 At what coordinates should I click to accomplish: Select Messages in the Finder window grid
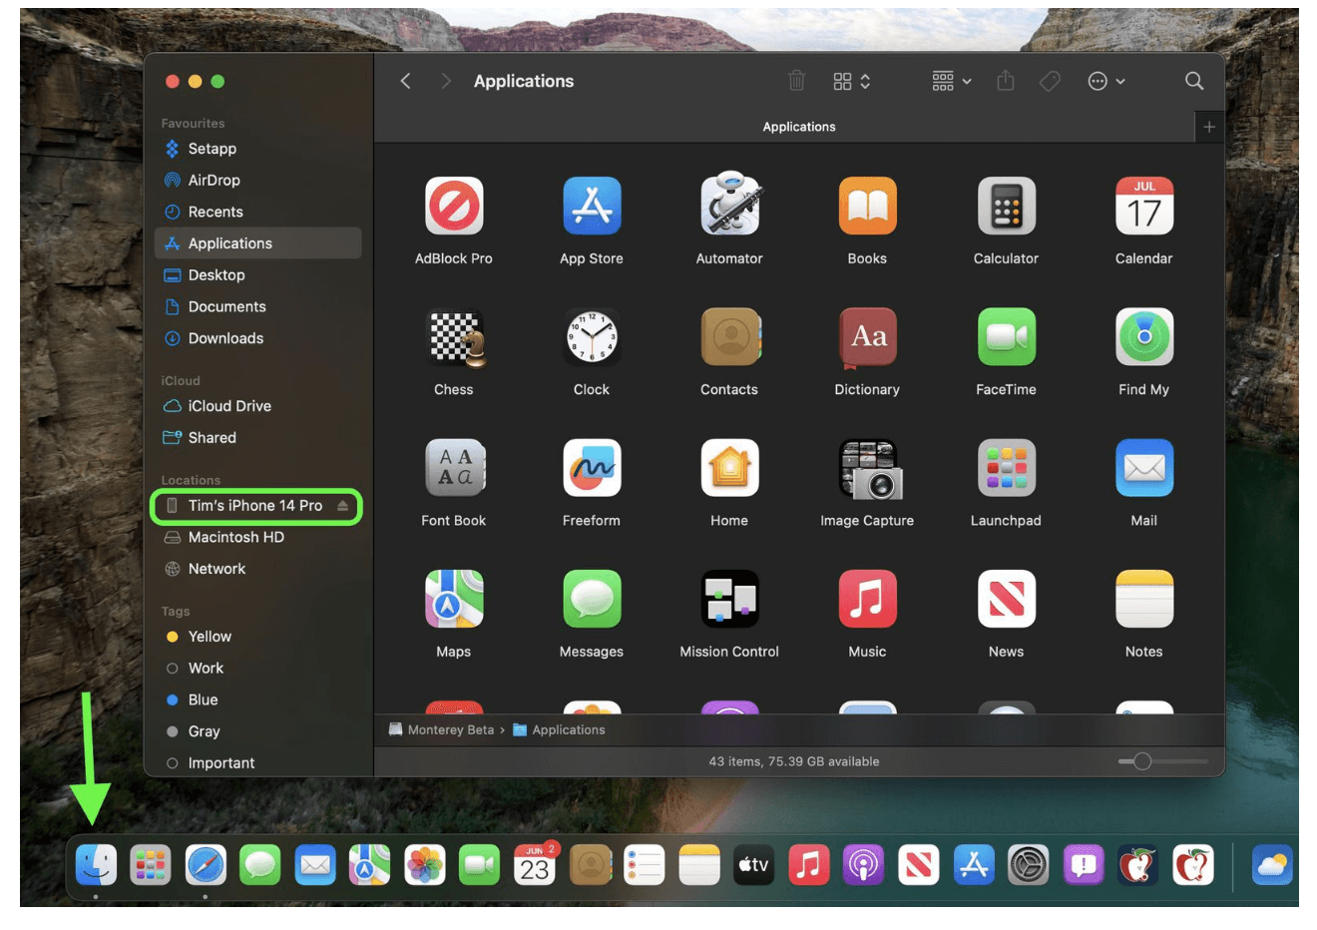tap(592, 599)
